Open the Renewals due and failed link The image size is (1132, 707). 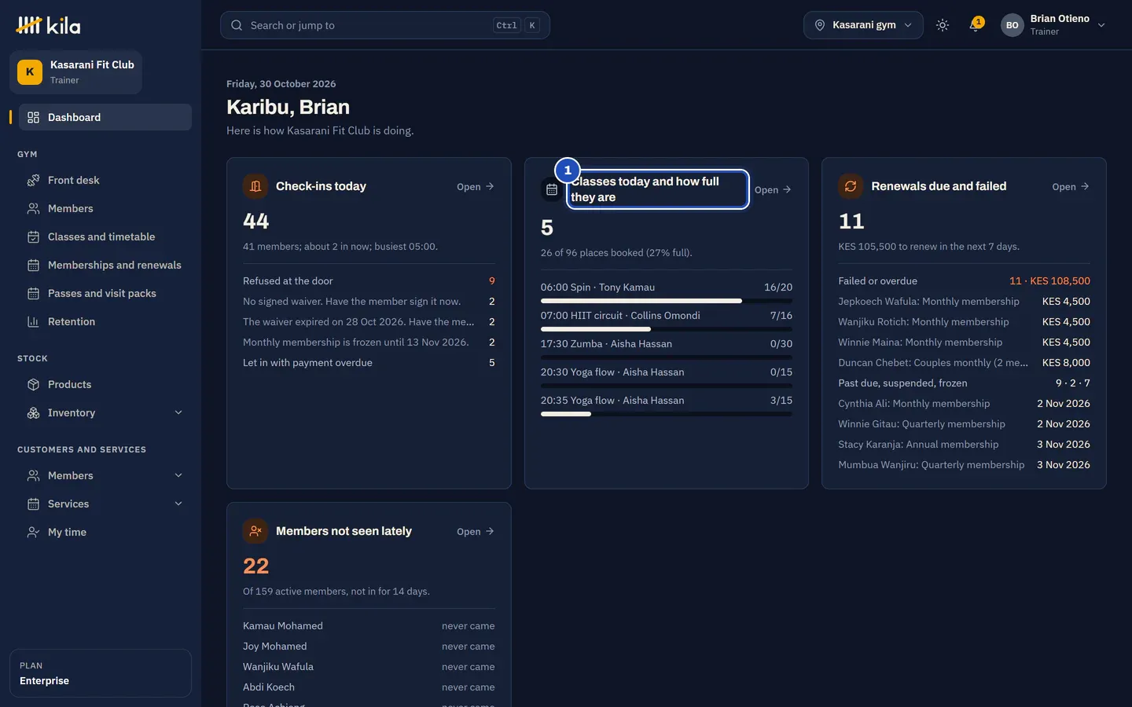(1071, 186)
